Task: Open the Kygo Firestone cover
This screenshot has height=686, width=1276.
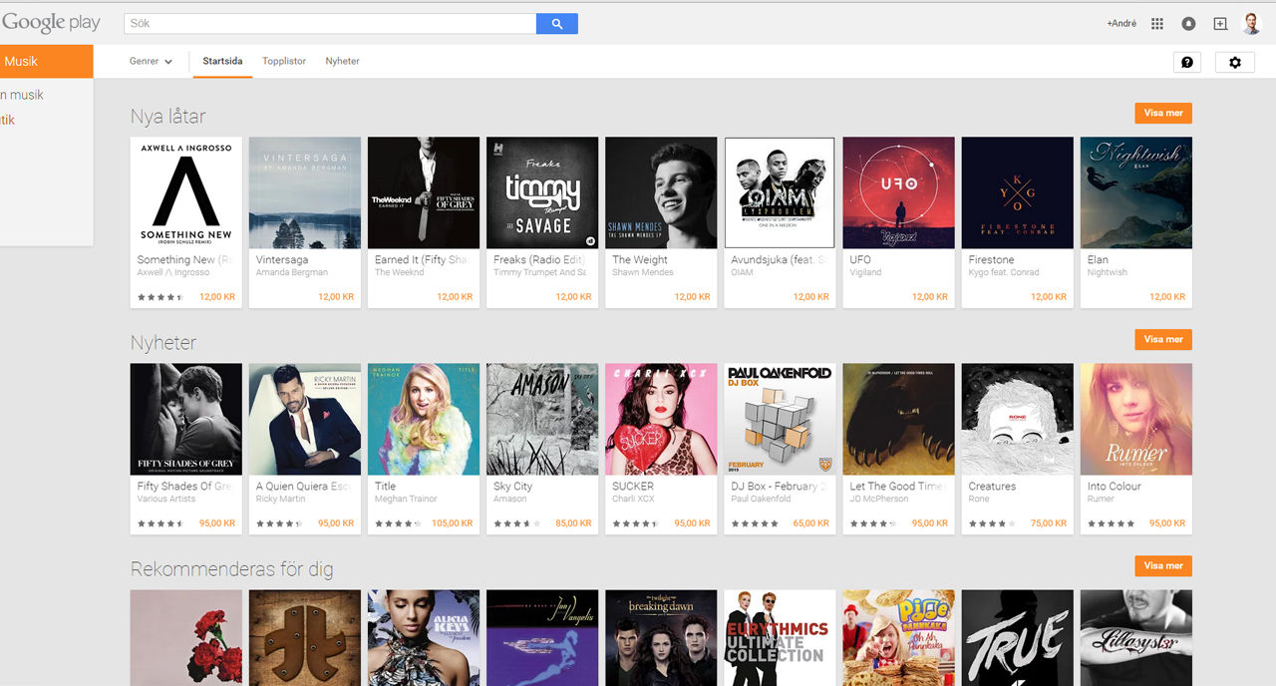Action: [x=1018, y=192]
